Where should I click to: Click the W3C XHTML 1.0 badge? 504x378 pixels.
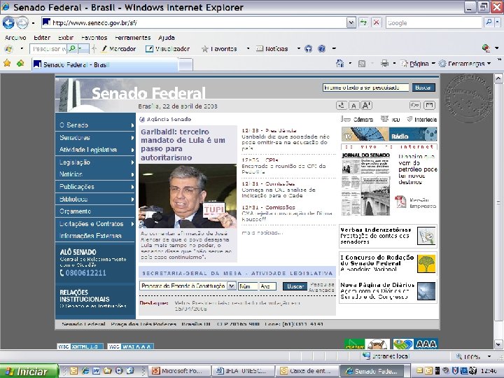click(80, 346)
